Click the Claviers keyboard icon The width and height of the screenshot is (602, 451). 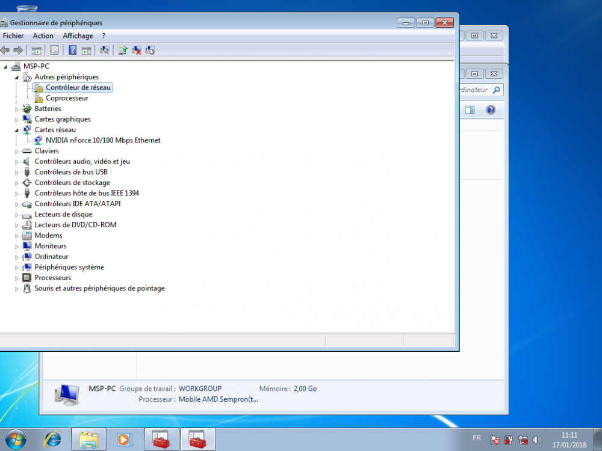(x=27, y=151)
